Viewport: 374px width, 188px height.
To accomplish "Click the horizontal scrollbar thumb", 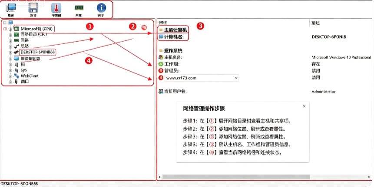I will [236, 177].
